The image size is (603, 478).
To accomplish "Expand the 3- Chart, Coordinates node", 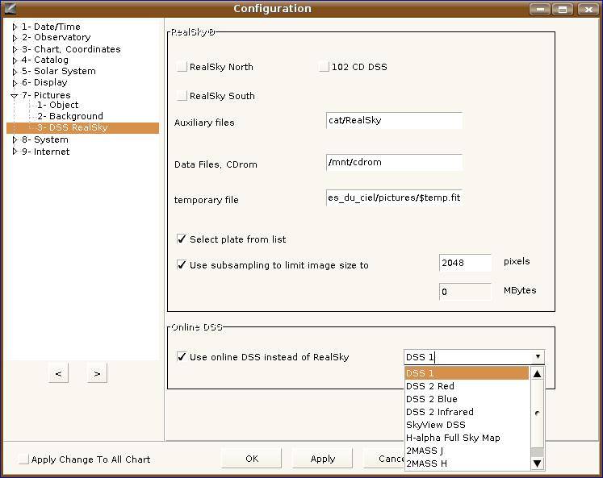I will coord(15,49).
